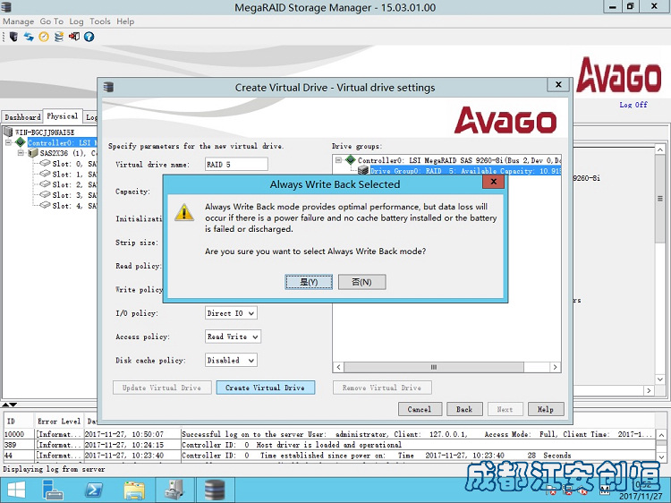
Task: Click the ID column header in the log
Action: coord(19,421)
